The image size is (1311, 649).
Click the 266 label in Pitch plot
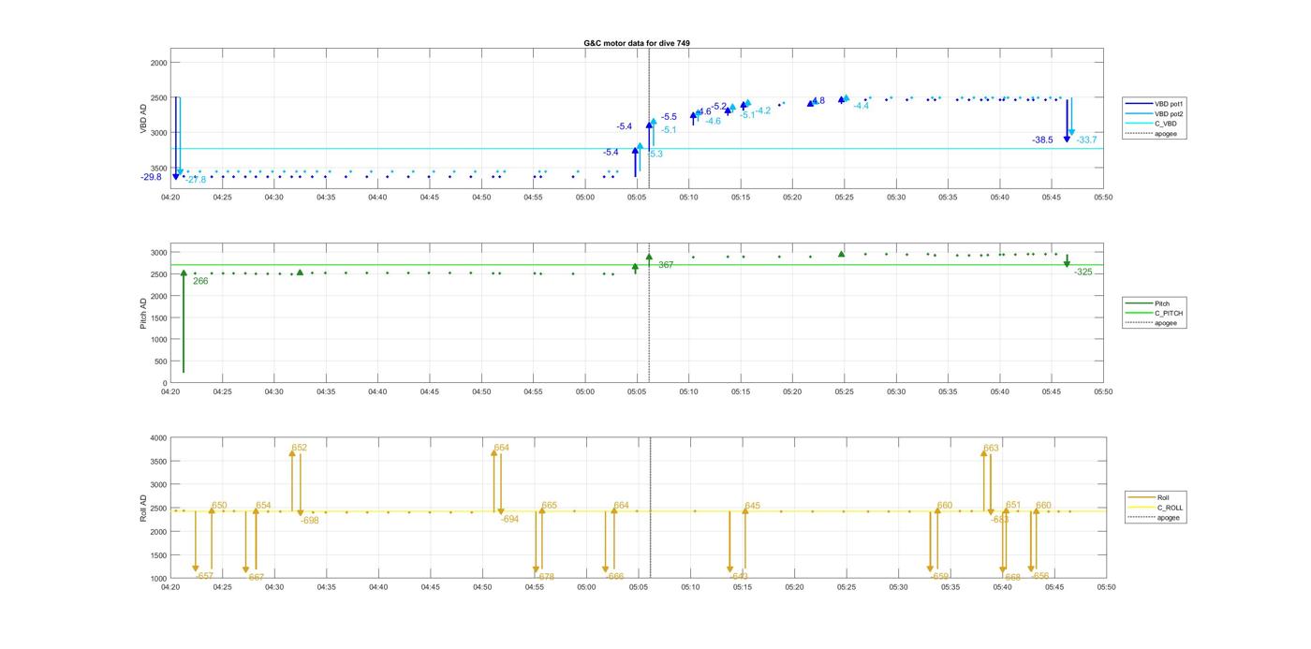coord(200,280)
